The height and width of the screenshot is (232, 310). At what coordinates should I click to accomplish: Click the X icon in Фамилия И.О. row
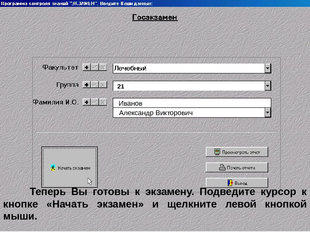[x=103, y=102]
